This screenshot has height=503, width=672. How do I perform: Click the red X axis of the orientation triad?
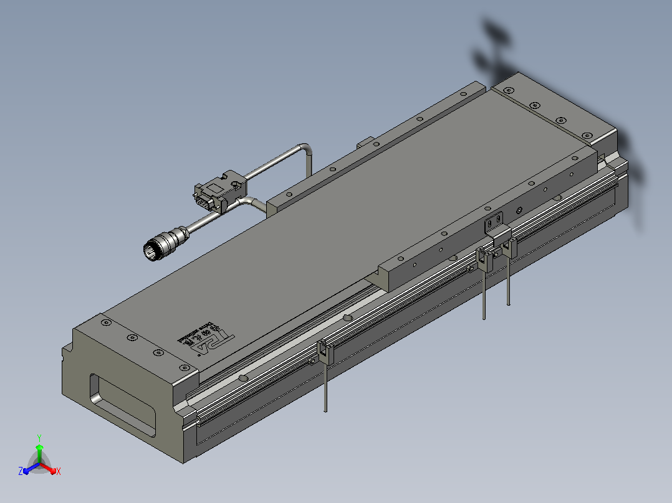coord(50,468)
